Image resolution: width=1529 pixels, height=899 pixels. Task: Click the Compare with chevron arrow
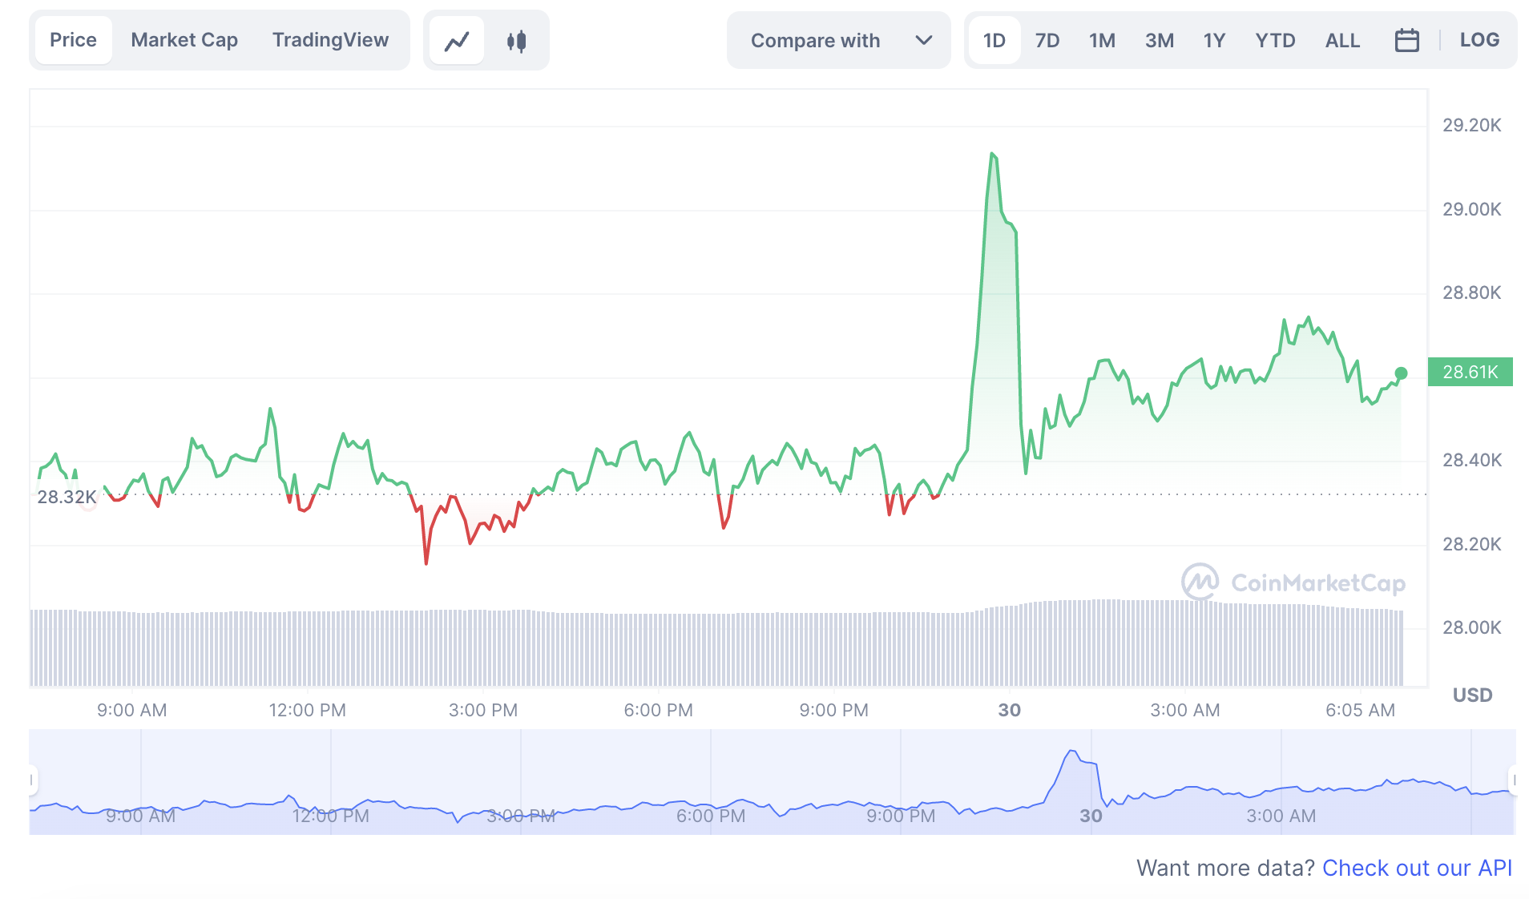click(923, 40)
